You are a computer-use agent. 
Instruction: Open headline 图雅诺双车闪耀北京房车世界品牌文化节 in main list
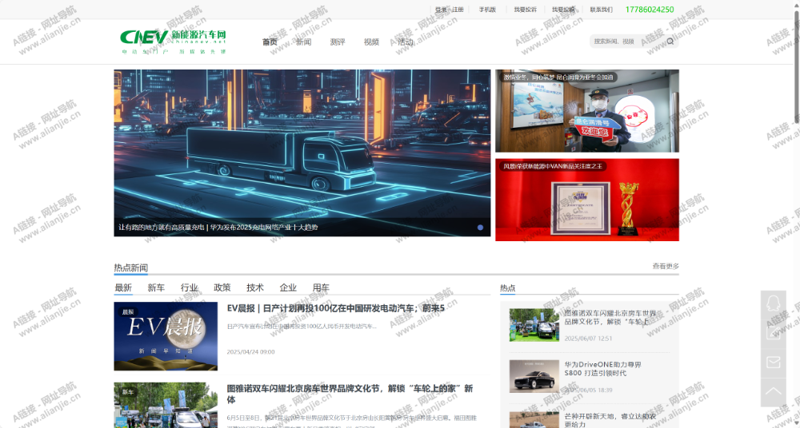point(350,394)
